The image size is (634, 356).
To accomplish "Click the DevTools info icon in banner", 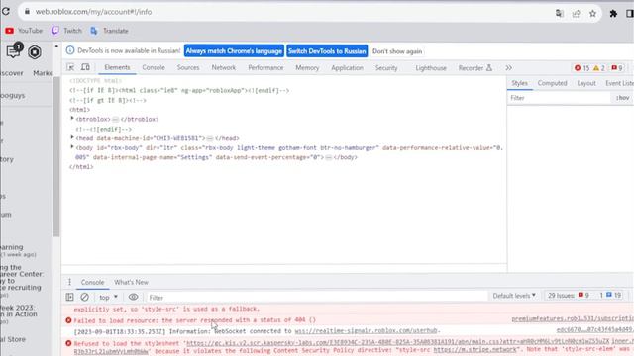I will point(70,50).
